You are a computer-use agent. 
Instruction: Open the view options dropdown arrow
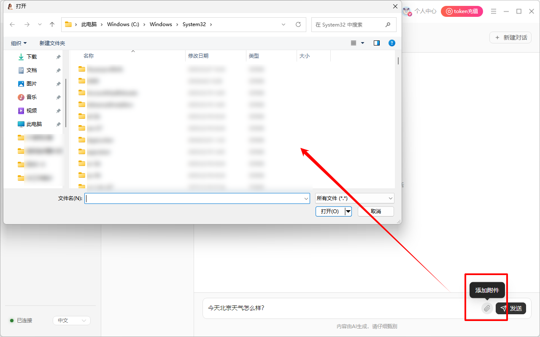[362, 43]
